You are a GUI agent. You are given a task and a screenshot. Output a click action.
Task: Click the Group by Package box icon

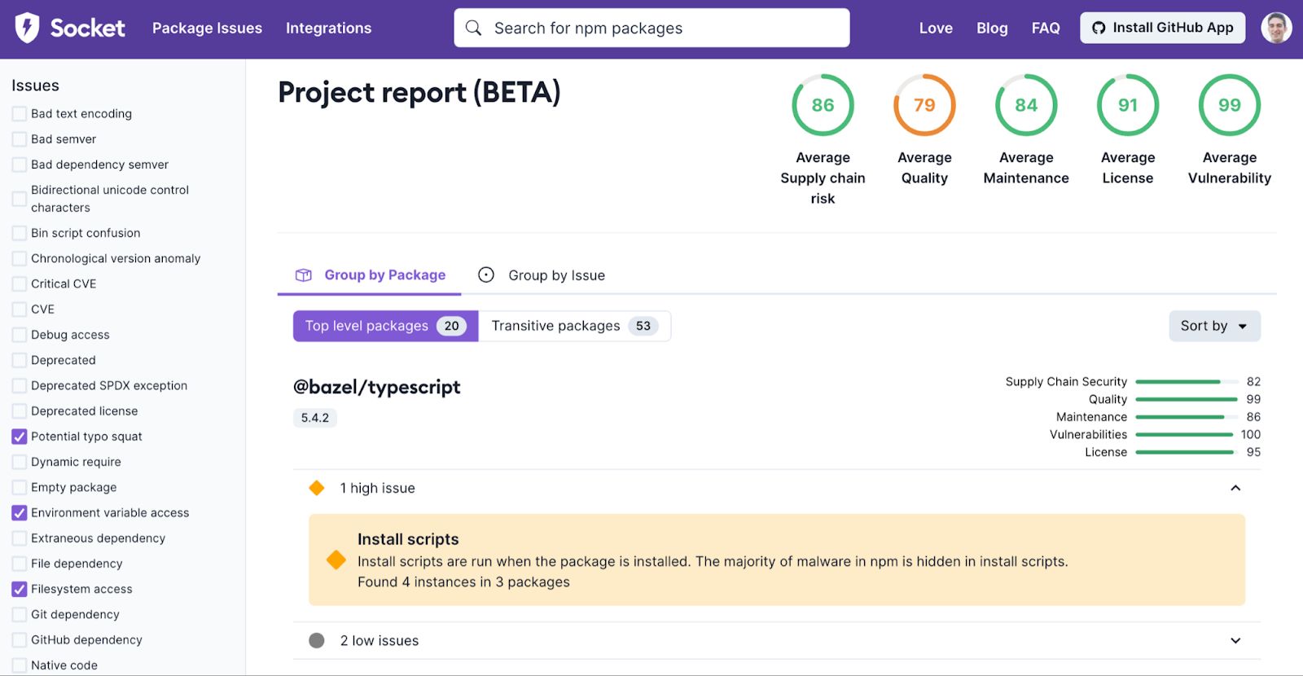point(304,275)
